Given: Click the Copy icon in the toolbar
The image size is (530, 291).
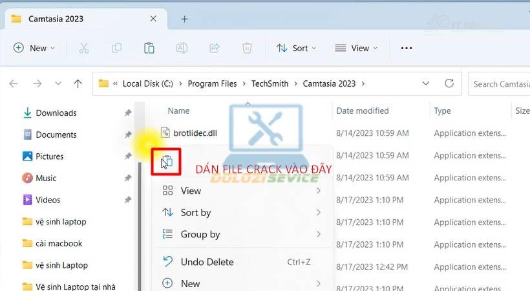Looking at the screenshot, I should point(116,48).
